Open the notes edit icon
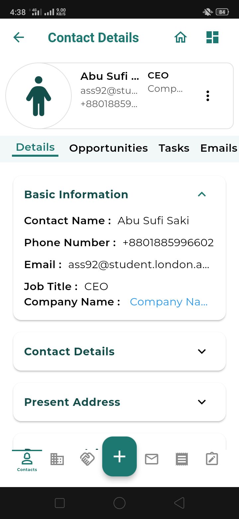The width and height of the screenshot is (239, 519). point(212,459)
